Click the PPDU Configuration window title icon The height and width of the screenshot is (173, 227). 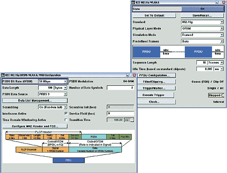pos(3,75)
